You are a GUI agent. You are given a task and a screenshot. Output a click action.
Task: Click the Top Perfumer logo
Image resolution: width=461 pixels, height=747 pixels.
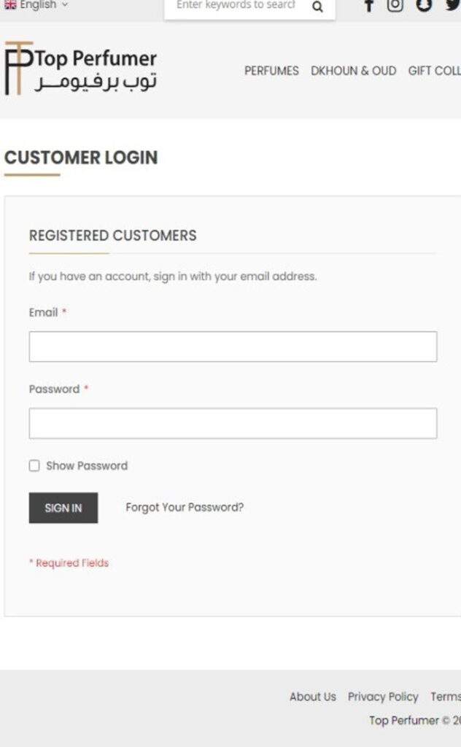coord(80,69)
